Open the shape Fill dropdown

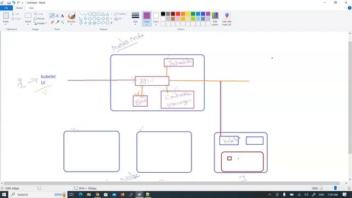click(x=118, y=19)
